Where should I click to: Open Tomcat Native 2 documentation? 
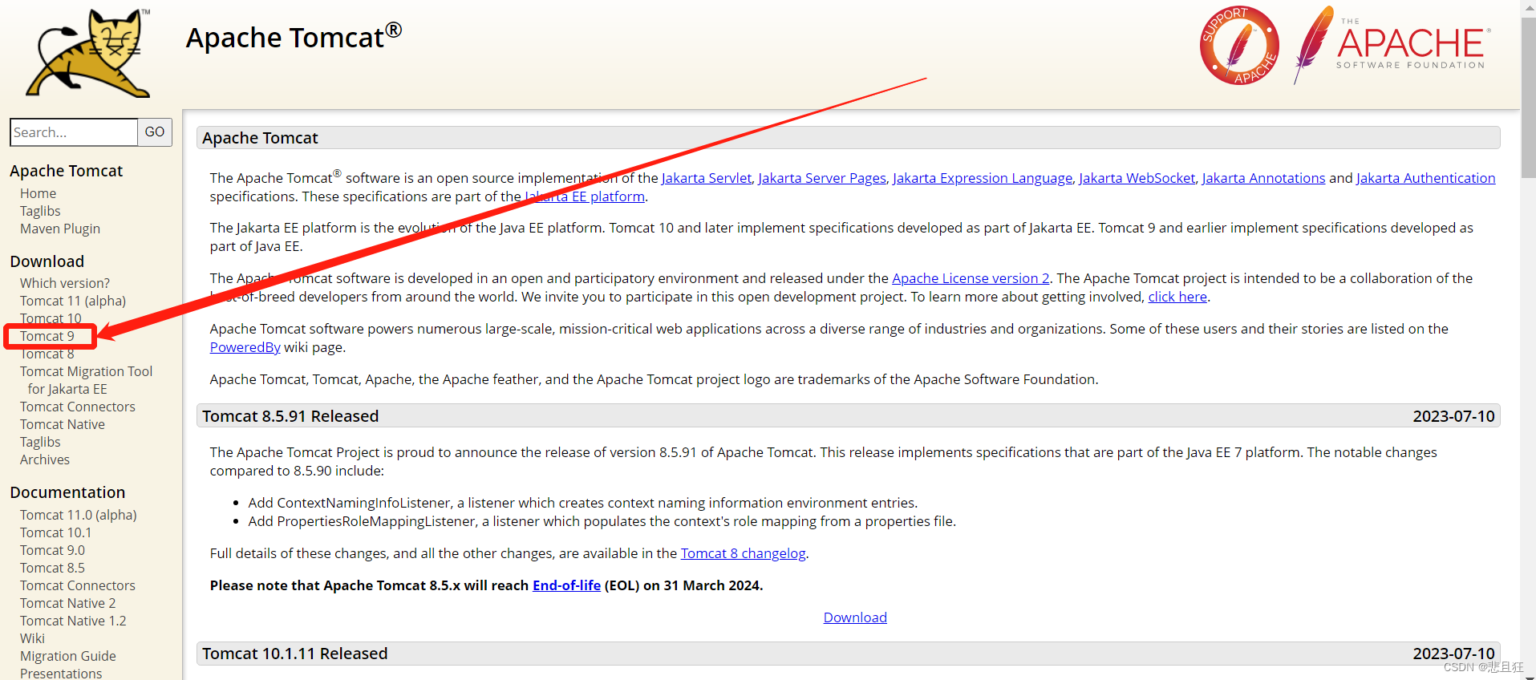[x=68, y=603]
